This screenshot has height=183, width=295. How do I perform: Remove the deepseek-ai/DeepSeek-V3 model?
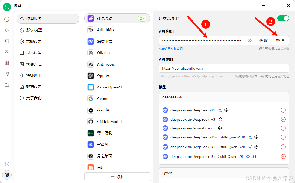tap(283, 119)
